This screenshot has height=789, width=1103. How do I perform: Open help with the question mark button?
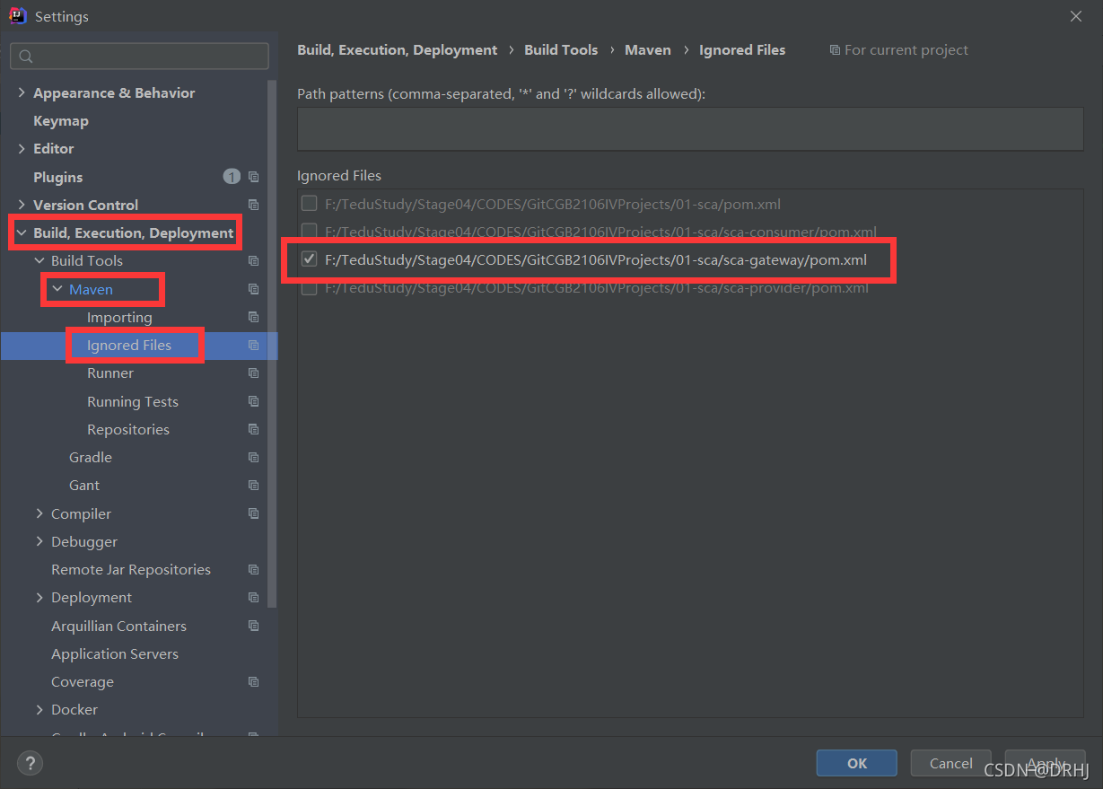pos(31,764)
